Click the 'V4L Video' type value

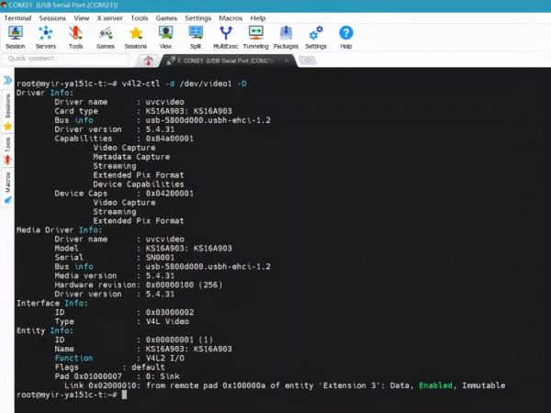(x=167, y=321)
